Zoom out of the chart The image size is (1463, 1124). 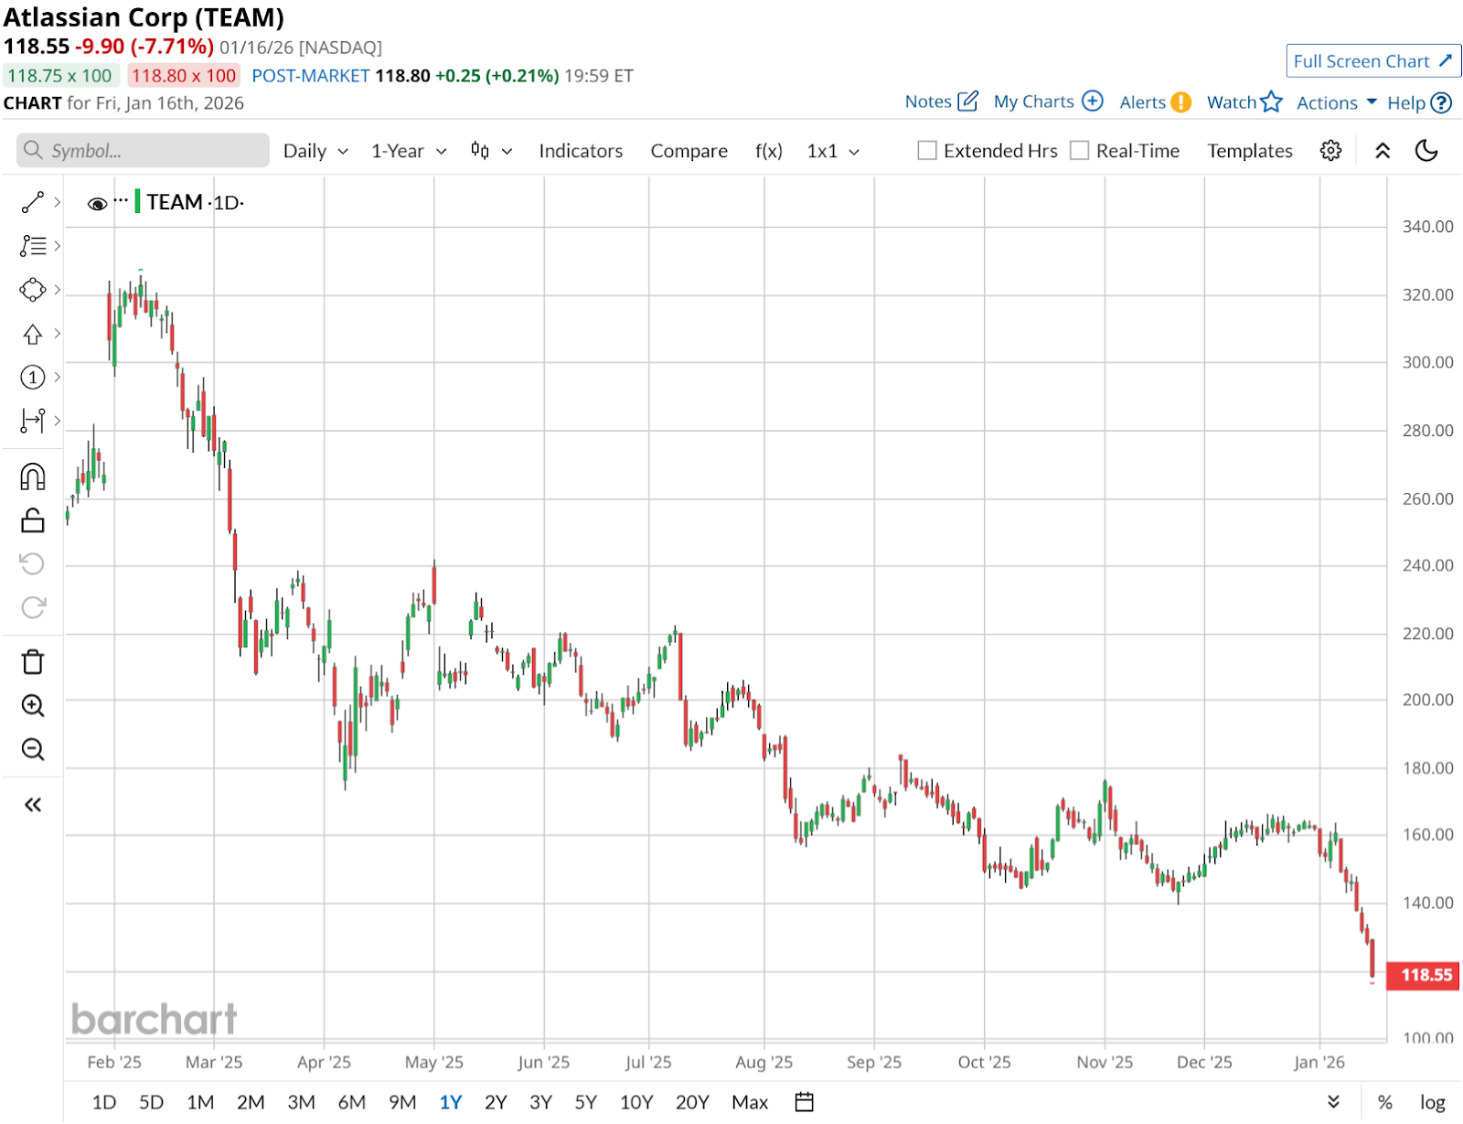coord(33,749)
